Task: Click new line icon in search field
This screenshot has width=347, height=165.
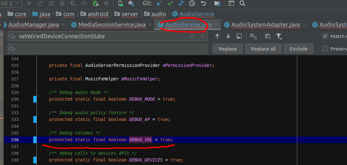Action: [x=192, y=36]
